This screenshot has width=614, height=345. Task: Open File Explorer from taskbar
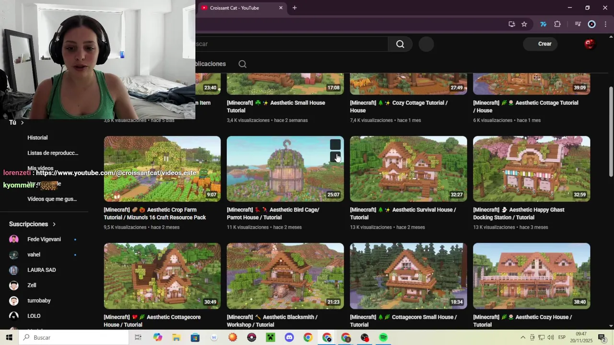[x=177, y=337]
